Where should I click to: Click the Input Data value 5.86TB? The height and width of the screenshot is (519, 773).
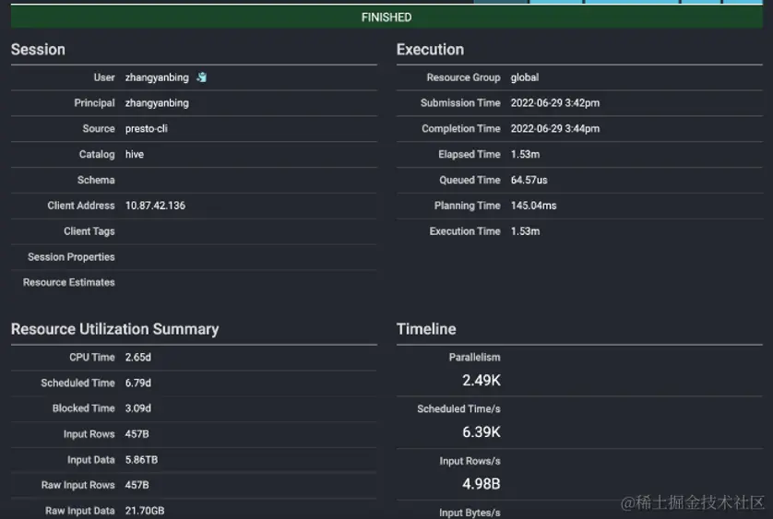(141, 460)
